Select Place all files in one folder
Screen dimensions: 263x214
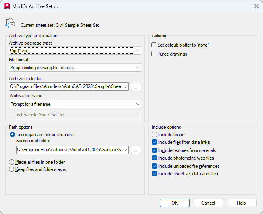tap(12, 162)
